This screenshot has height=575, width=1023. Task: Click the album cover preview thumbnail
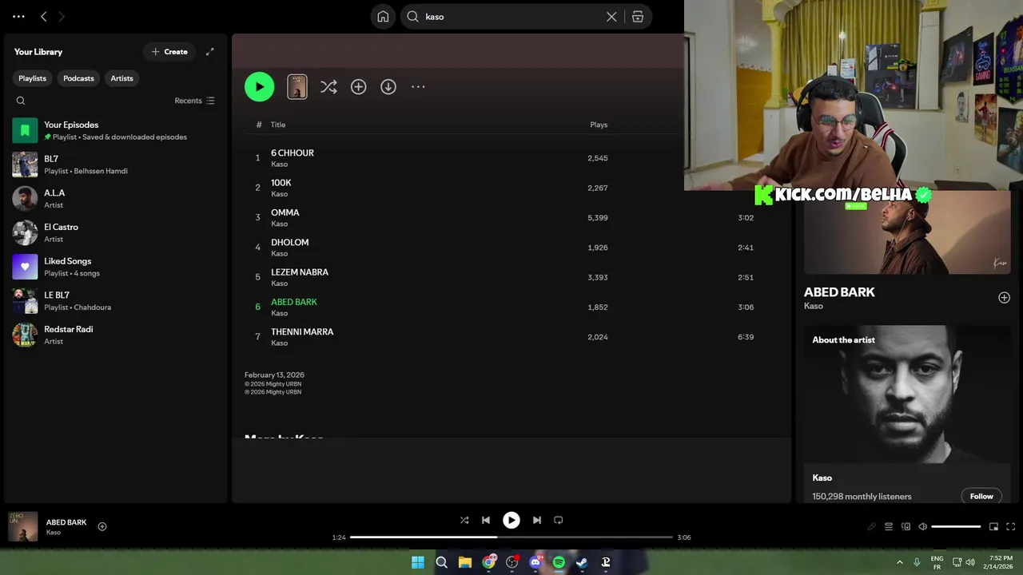point(297,87)
